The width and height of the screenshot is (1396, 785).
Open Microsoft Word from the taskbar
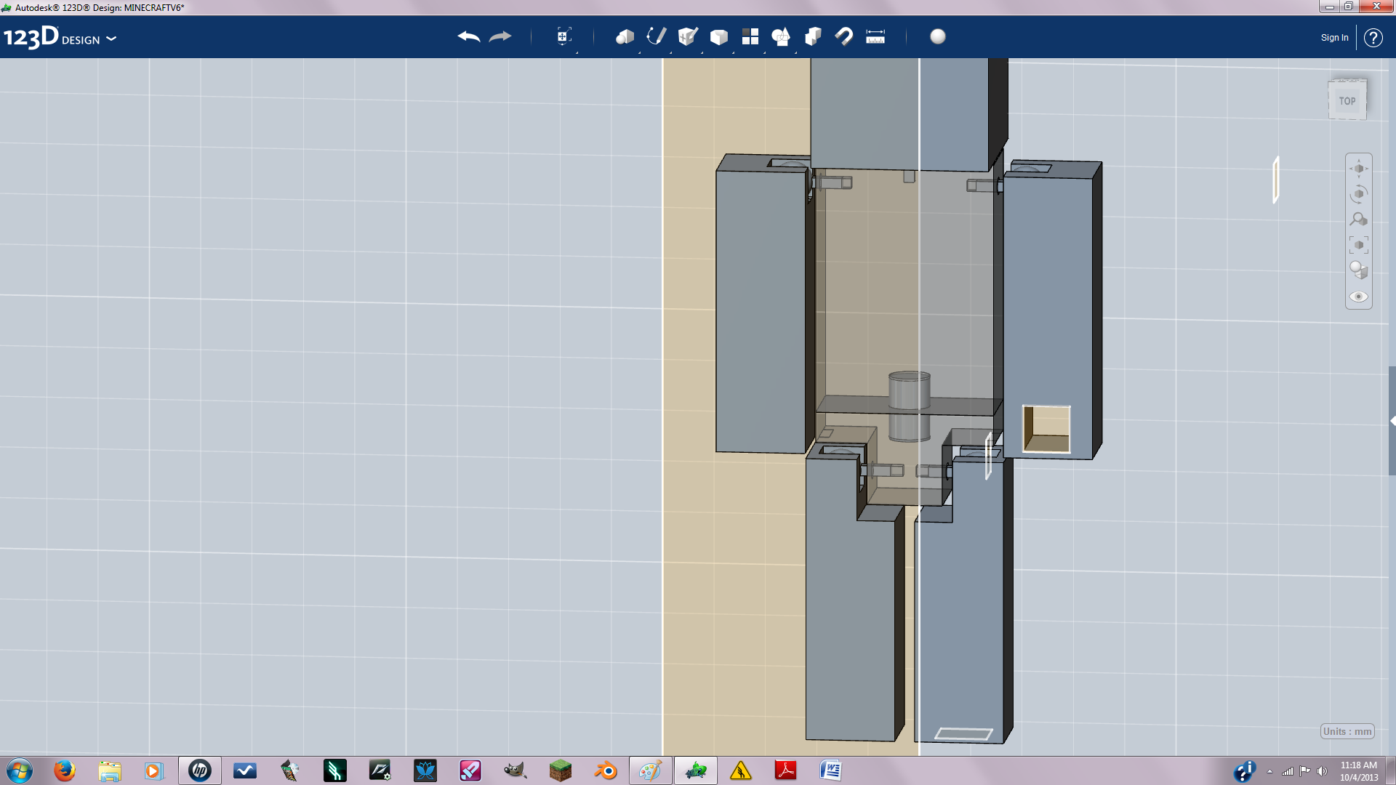coord(831,770)
